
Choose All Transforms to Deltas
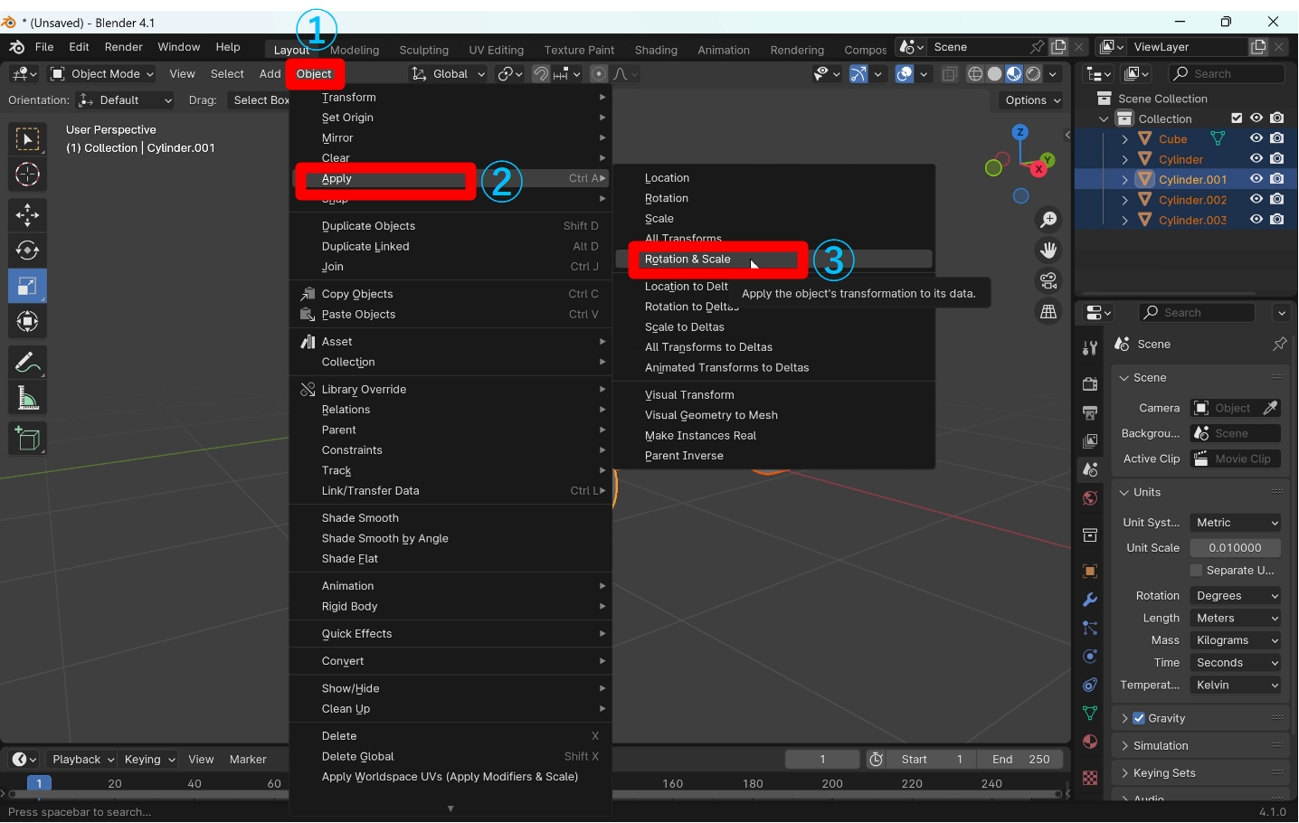click(708, 347)
